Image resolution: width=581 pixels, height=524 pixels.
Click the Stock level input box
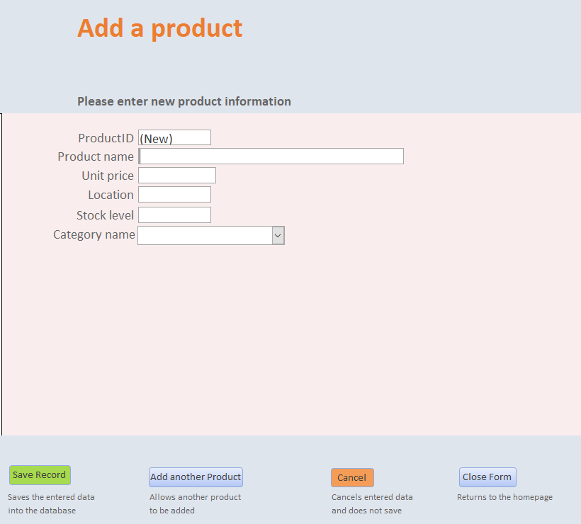174,215
